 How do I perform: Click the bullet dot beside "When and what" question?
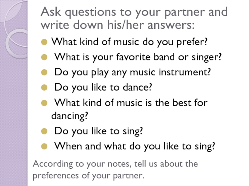coord(45,146)
